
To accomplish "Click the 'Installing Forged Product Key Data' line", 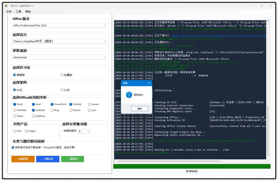I will tap(180, 132).
